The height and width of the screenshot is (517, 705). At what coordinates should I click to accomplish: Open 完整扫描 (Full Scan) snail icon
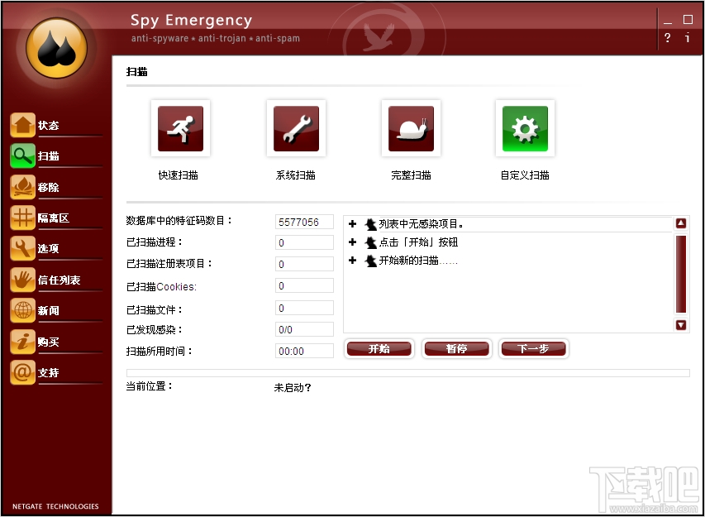point(411,128)
